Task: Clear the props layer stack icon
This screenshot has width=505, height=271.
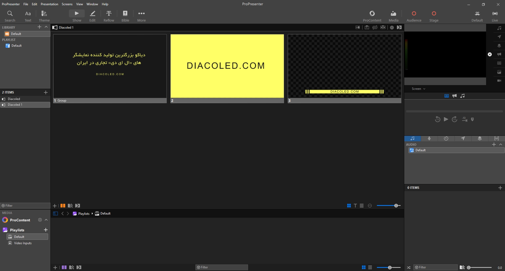Action: point(499,46)
